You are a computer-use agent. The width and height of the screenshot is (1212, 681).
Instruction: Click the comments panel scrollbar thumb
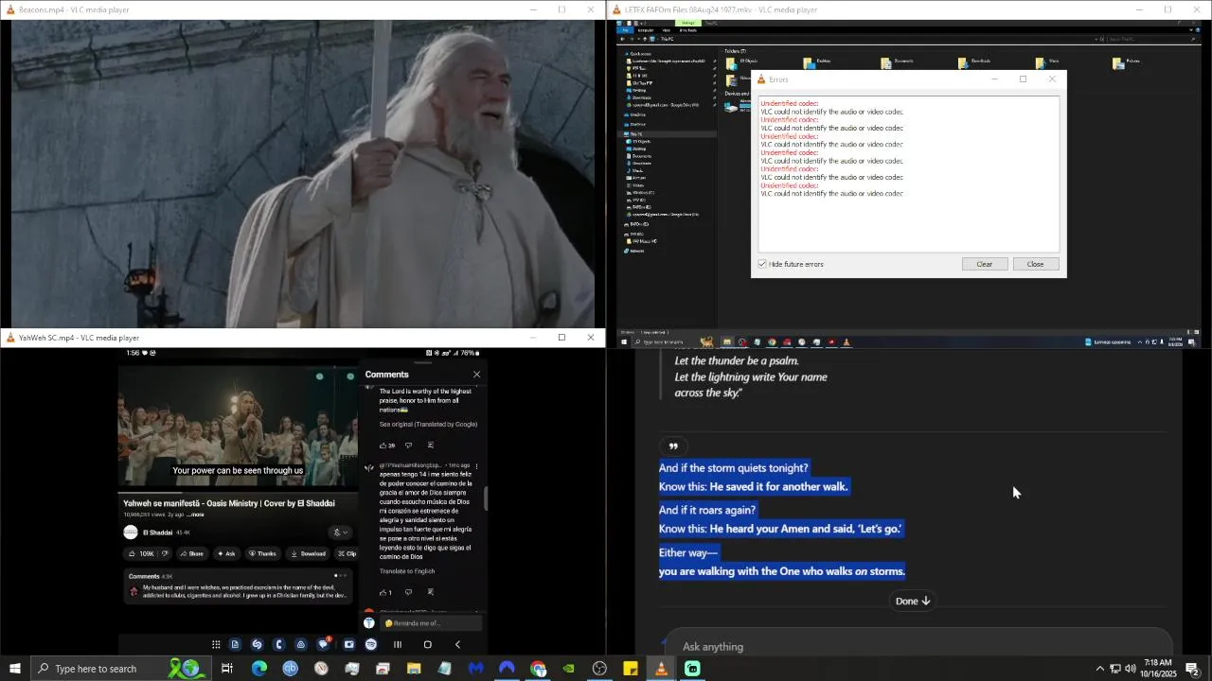pos(487,498)
